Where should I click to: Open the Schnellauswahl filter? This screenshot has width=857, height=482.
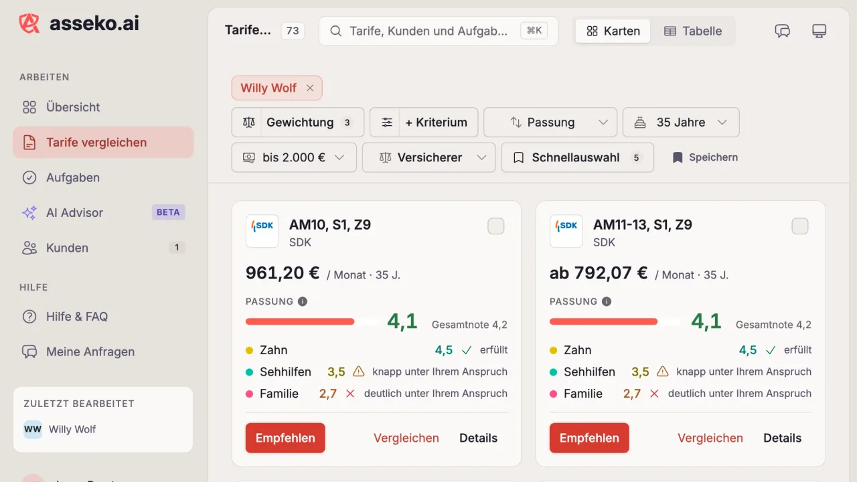coord(577,157)
